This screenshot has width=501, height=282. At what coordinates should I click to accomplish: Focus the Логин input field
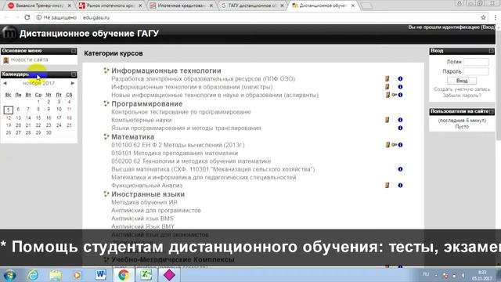point(476,62)
